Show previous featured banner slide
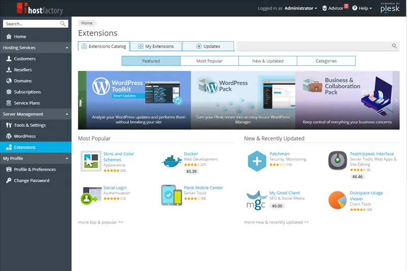407x271 pixels. [81, 100]
